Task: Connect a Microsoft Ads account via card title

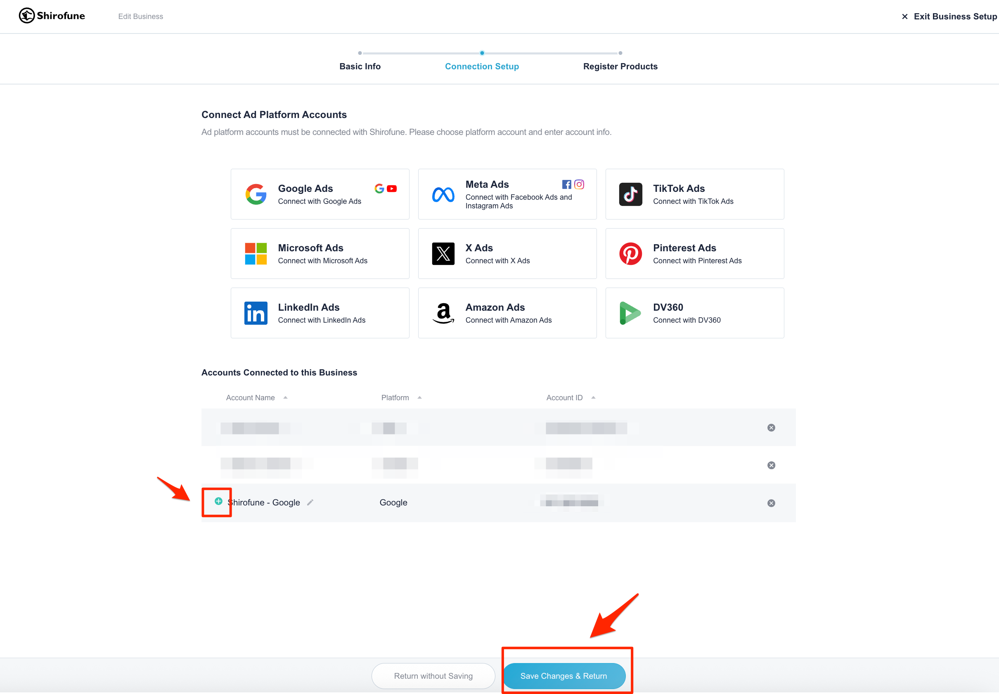Action: (x=311, y=248)
